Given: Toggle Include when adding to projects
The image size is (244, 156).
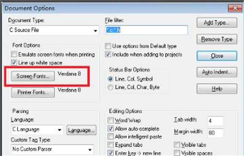Looking at the screenshot, I should point(108,55).
